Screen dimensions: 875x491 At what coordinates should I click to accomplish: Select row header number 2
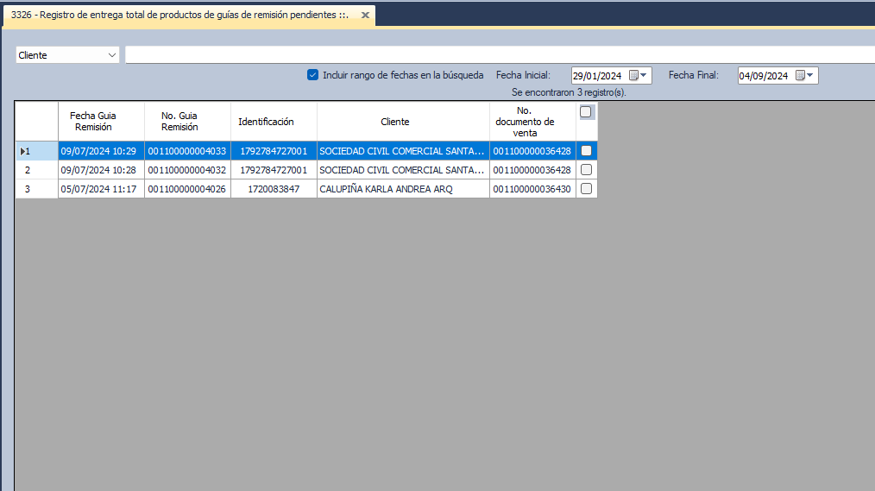pos(36,170)
